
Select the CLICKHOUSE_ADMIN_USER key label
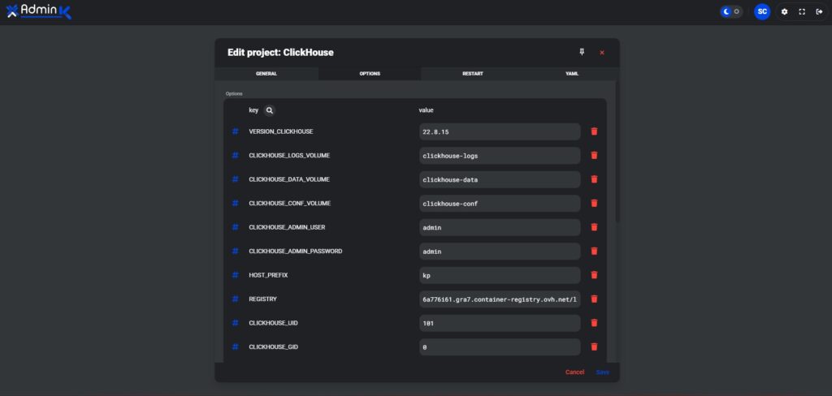tap(287, 227)
